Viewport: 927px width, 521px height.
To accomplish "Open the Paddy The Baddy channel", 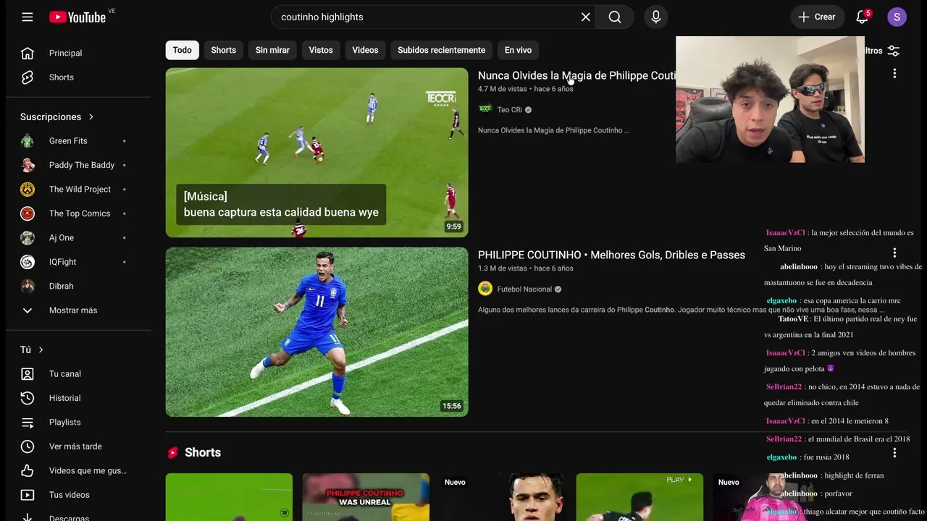I will 78,165.
